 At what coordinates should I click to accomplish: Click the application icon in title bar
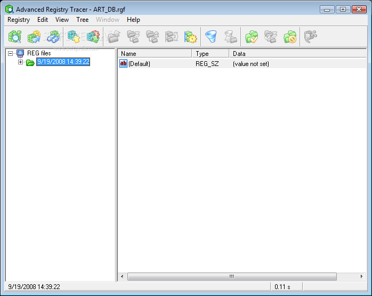(10, 9)
